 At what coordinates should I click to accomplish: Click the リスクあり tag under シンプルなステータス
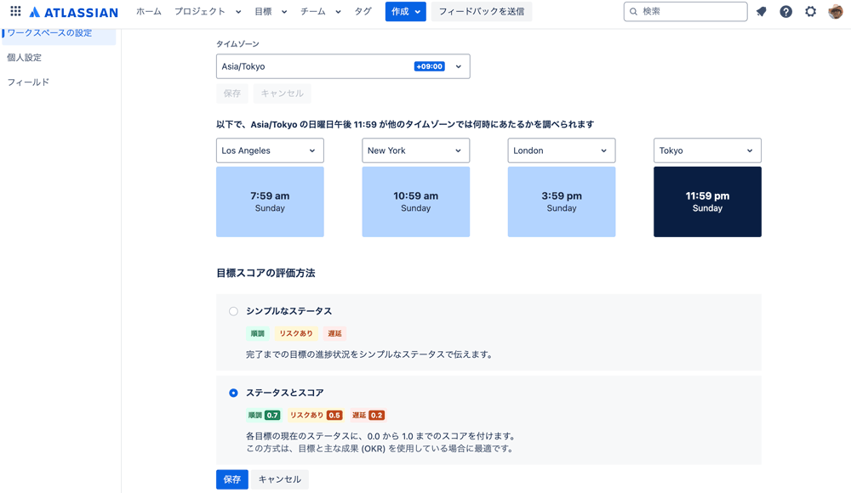click(x=296, y=333)
